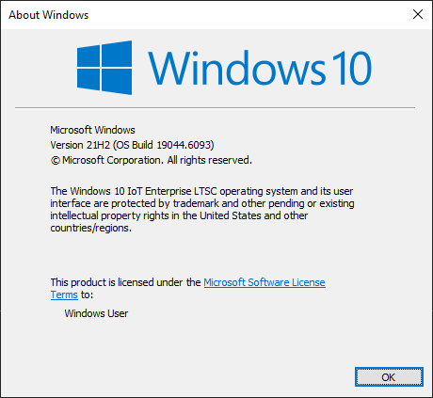Screen dimensions: 433x398
Task: Click the Windows 10 IoT Enterprise LTSC text
Action: click(x=143, y=191)
